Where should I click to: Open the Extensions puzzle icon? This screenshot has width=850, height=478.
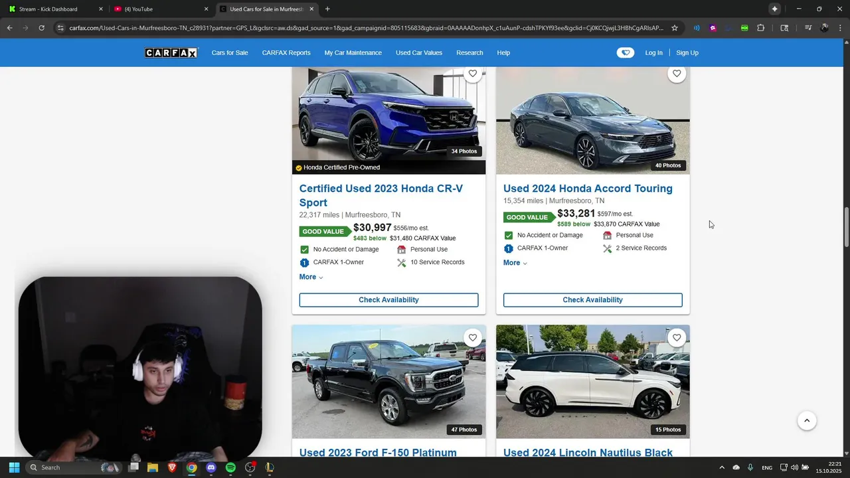pos(761,28)
